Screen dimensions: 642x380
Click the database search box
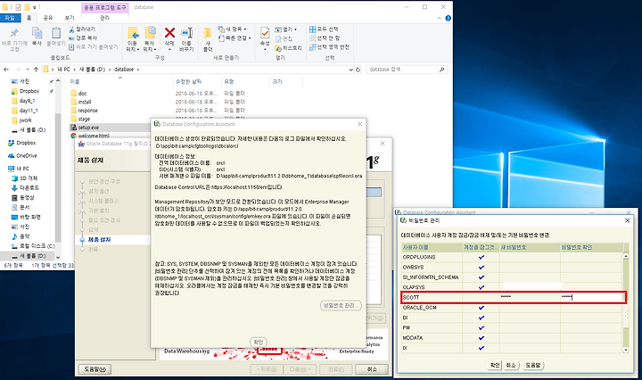(406, 70)
